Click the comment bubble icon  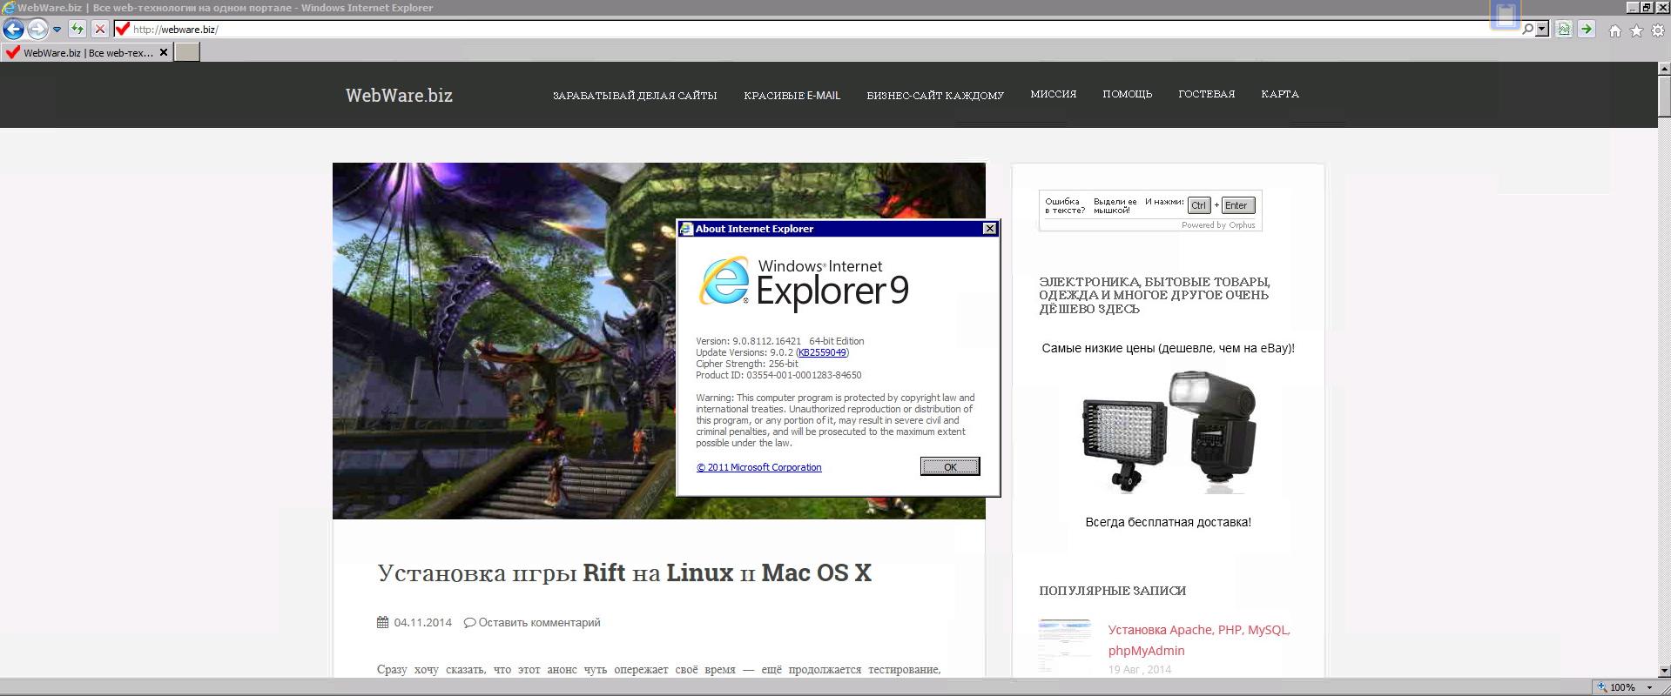point(469,622)
